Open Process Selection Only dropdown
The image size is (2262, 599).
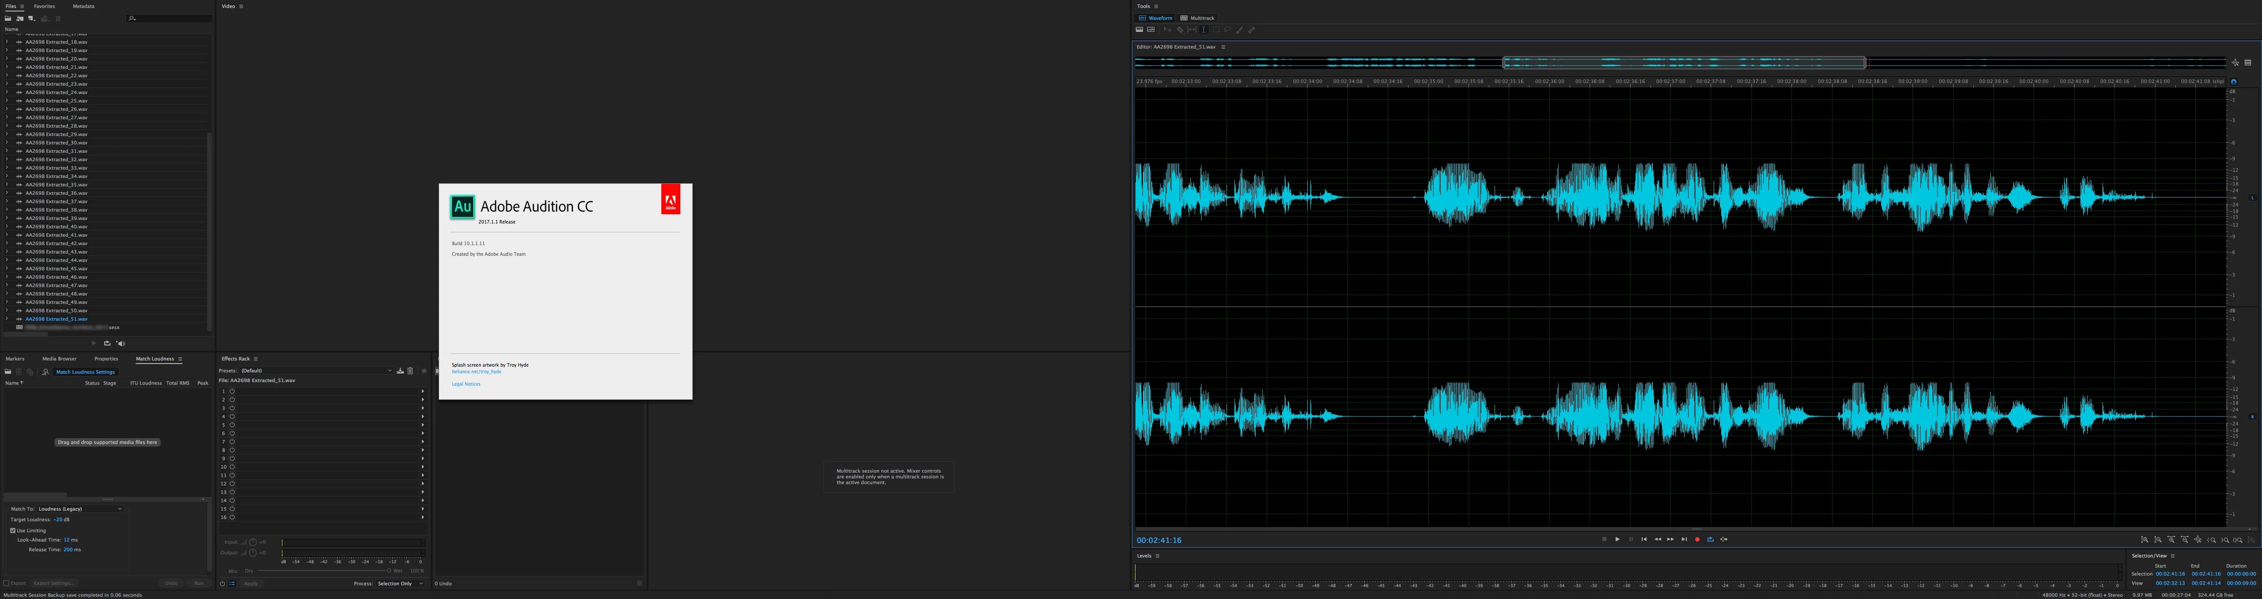click(400, 583)
